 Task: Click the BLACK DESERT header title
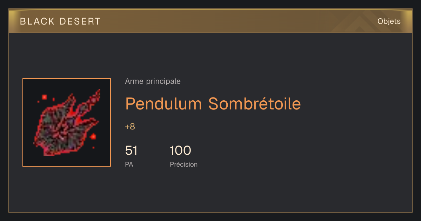[60, 21]
